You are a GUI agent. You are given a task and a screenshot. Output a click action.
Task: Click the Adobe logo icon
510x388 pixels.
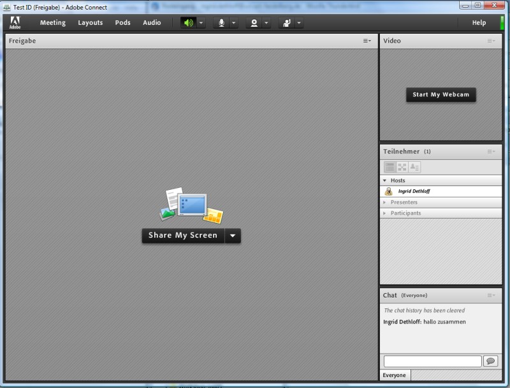coord(15,22)
